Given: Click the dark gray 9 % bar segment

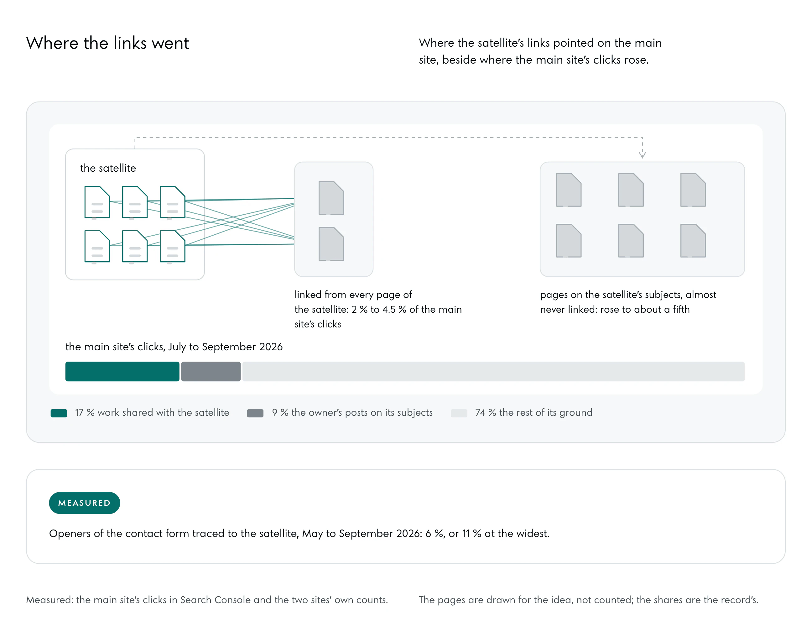Looking at the screenshot, I should 211,372.
